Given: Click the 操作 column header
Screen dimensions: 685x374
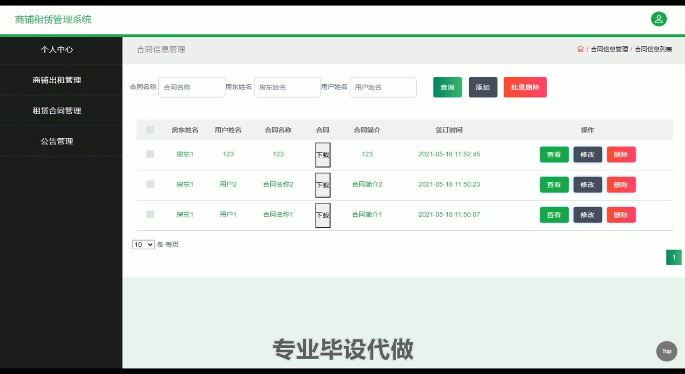Looking at the screenshot, I should click(x=587, y=130).
